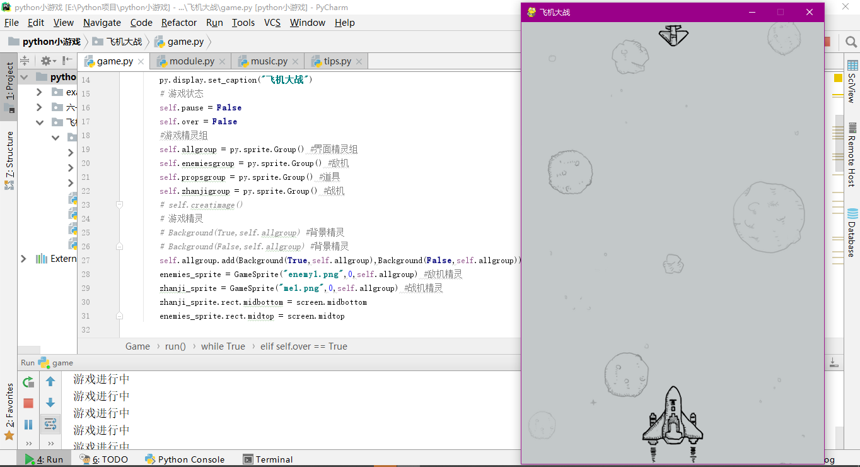Pause output in the Run console
Image resolution: width=860 pixels, height=467 pixels.
28,424
